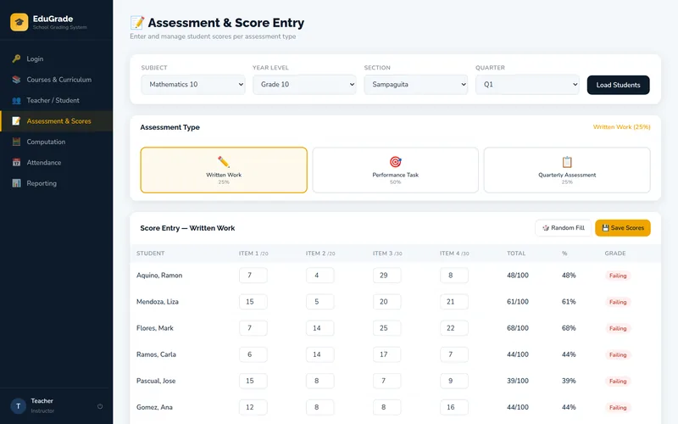Image resolution: width=678 pixels, height=424 pixels.
Task: Click the pencil icon on Written Work card
Action: click(224, 162)
